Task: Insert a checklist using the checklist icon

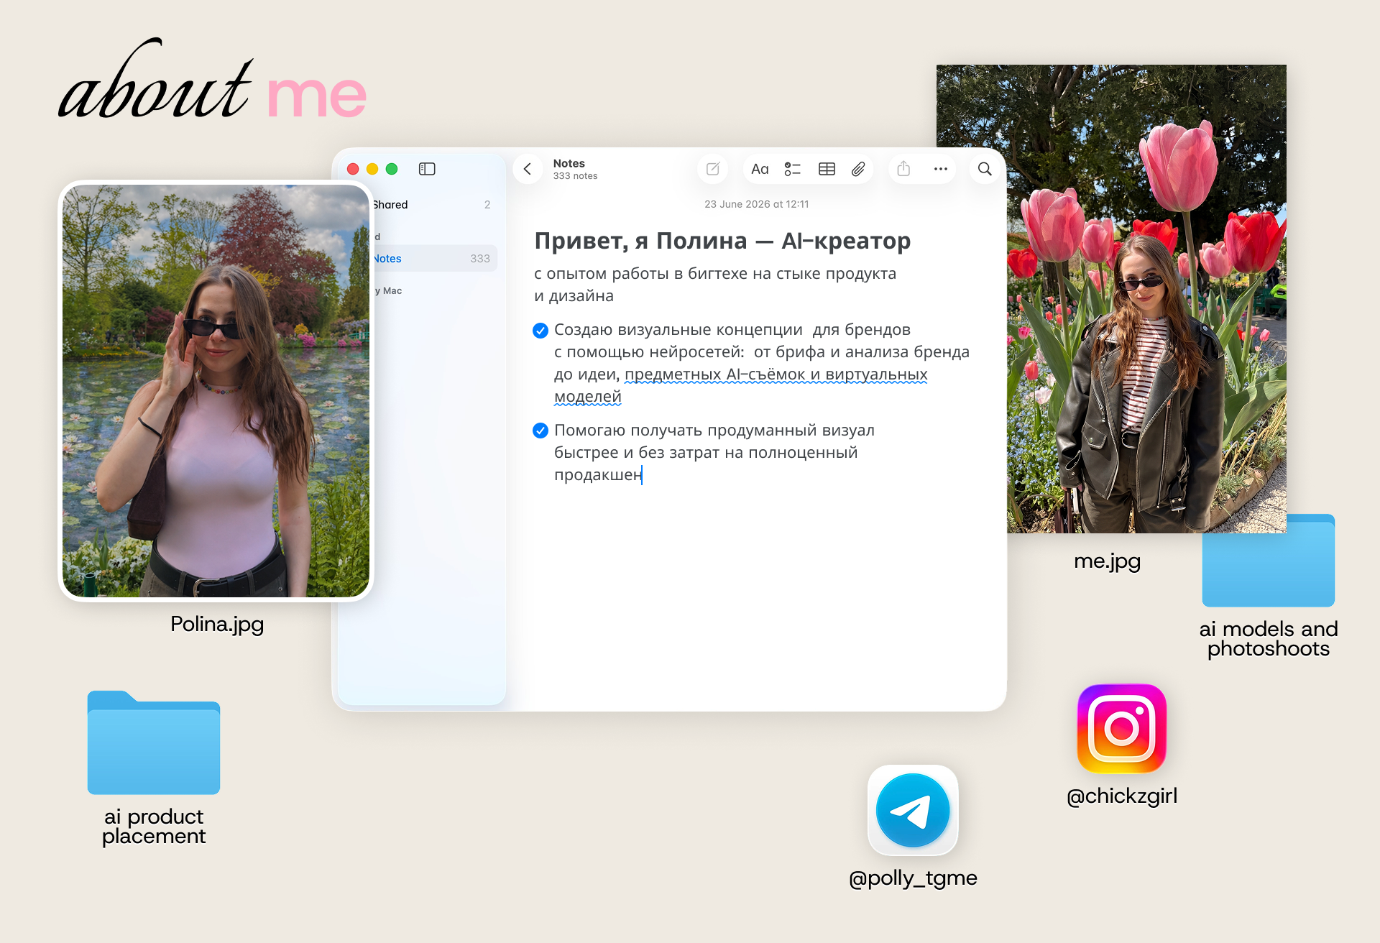Action: coord(792,170)
